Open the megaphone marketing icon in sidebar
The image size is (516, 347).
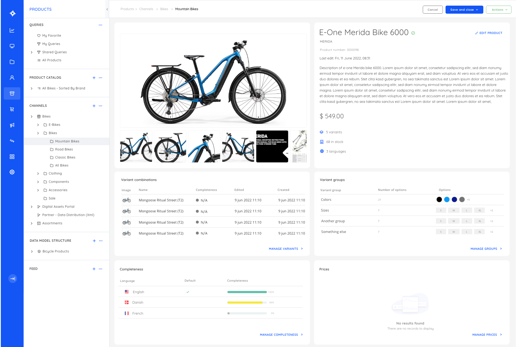(12, 125)
